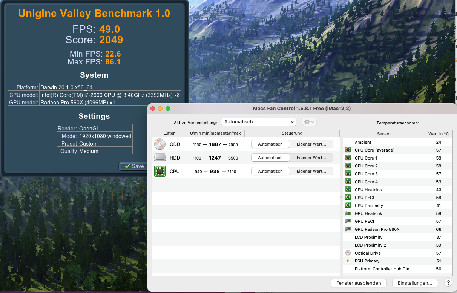The image size is (457, 293).
Task: Click the Min FPS value 22.6
Action: [x=113, y=54]
